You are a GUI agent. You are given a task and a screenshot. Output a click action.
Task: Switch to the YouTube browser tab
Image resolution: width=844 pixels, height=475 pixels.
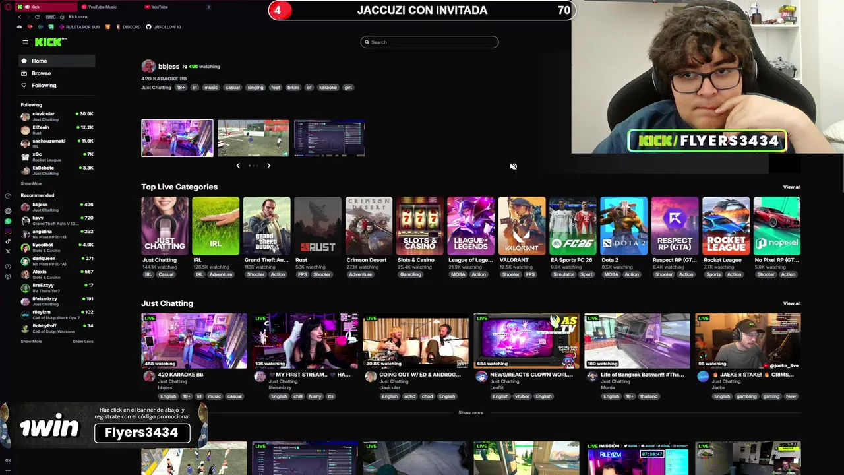click(x=174, y=7)
